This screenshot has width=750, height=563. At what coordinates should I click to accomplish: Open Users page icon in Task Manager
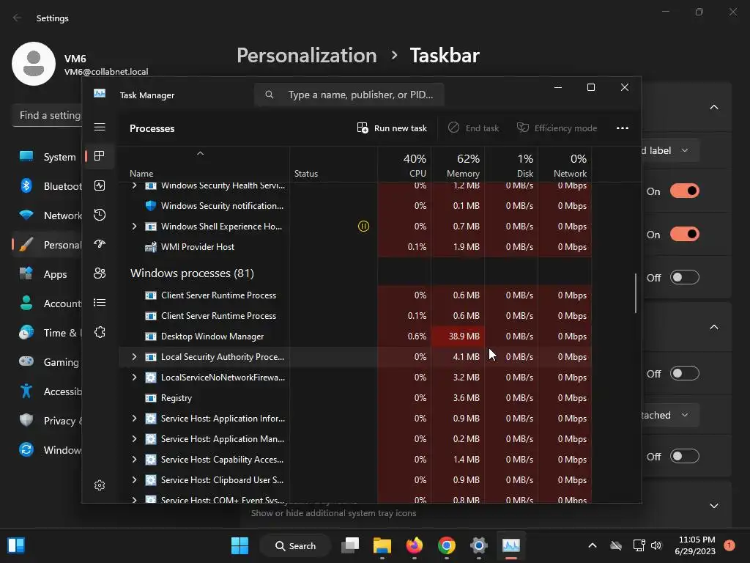[x=100, y=273]
